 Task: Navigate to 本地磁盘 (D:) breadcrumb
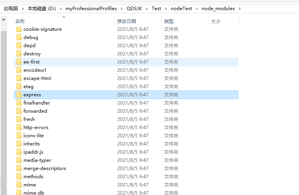click(42, 9)
